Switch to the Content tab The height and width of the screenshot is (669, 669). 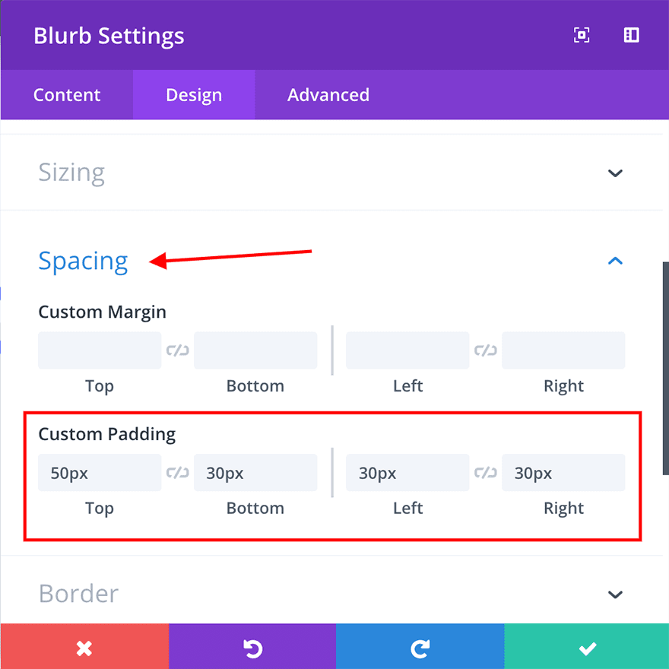[x=67, y=95]
